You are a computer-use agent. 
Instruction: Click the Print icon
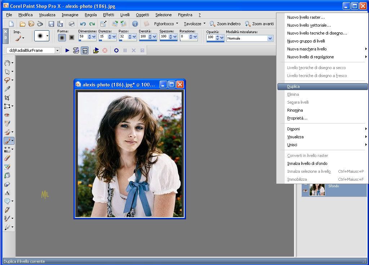[x=72, y=24]
